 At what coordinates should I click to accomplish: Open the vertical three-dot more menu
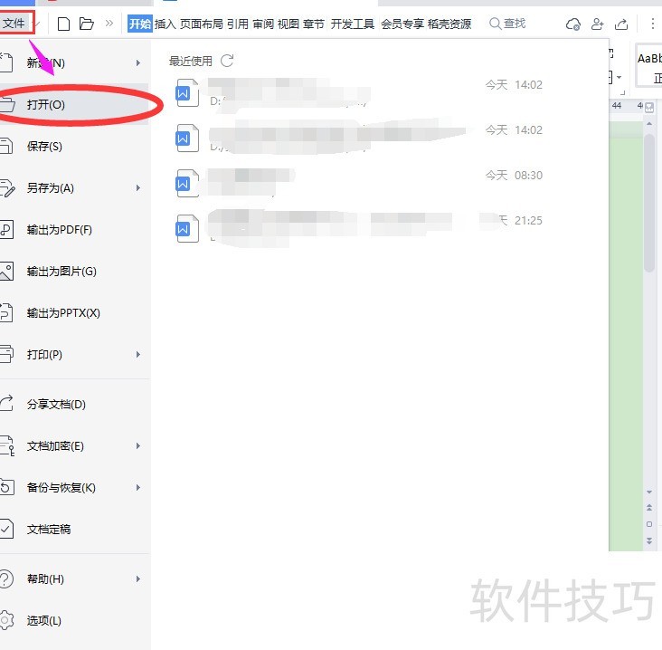[x=652, y=24]
